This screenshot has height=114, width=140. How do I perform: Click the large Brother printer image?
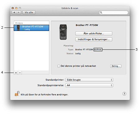(63, 32)
